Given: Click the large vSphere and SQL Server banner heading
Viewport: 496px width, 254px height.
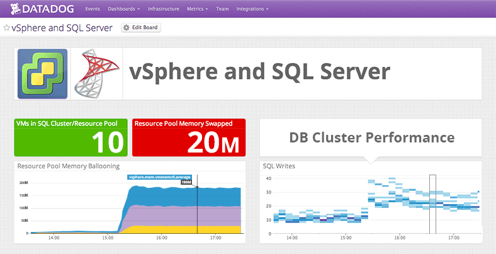Looking at the screenshot, I should (259, 72).
